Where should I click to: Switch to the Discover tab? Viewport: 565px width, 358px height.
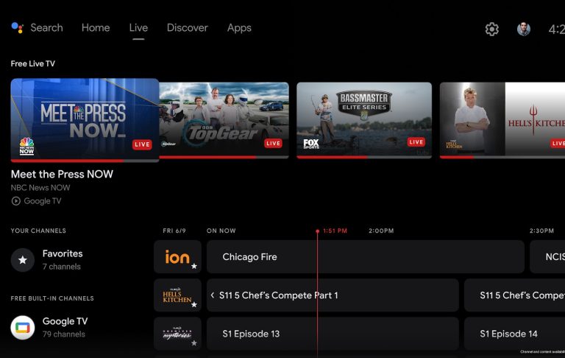187,28
